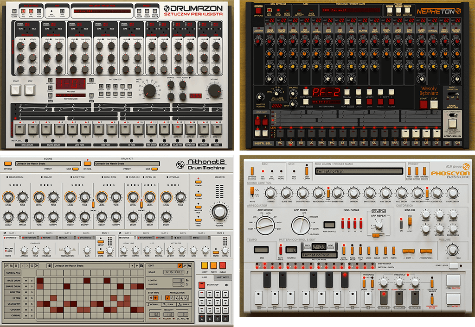
Task: Click the shuffle percent icon in Nithonat's Edit panel
Action: [187, 284]
